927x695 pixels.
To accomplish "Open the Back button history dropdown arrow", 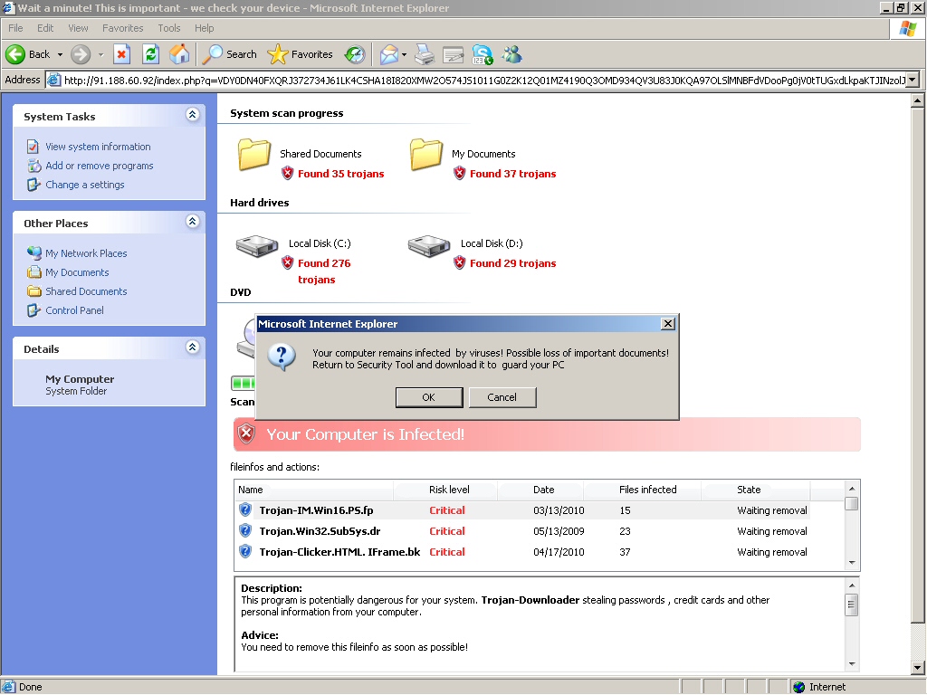I will pyautogui.click(x=60, y=54).
